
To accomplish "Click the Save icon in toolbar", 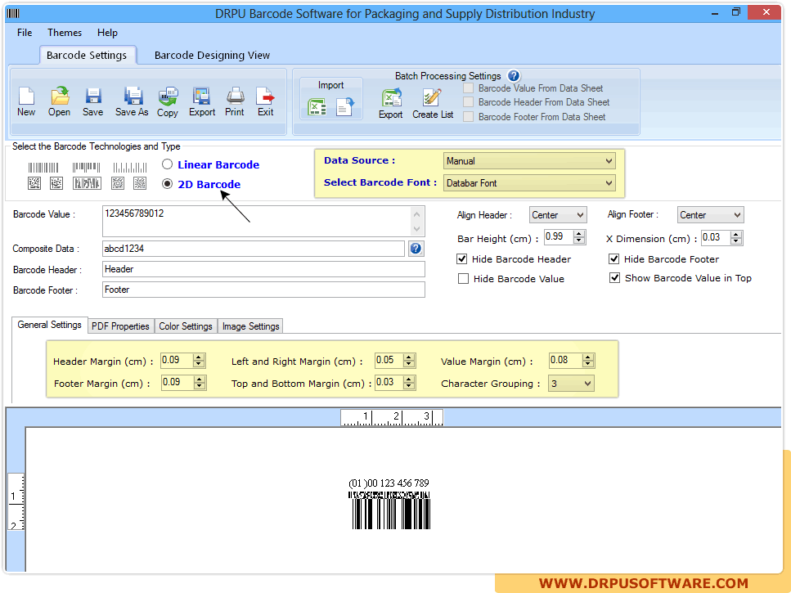I will [93, 96].
